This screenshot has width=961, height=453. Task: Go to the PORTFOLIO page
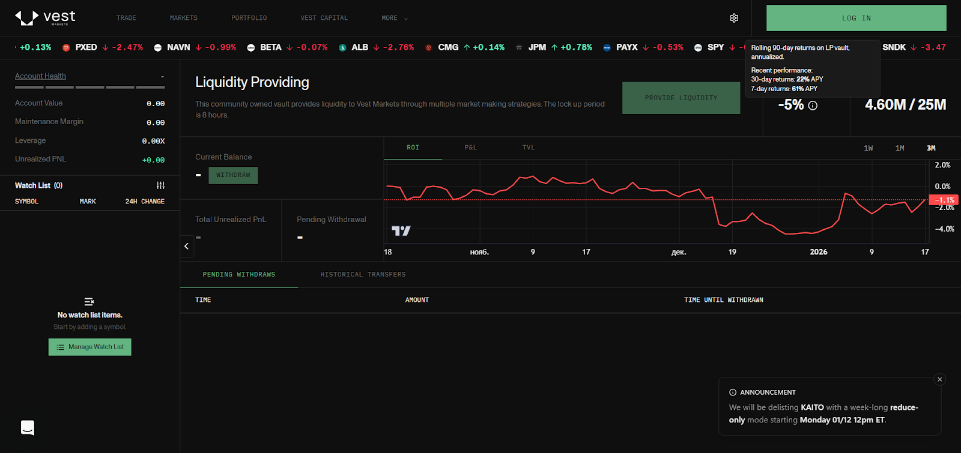click(249, 18)
